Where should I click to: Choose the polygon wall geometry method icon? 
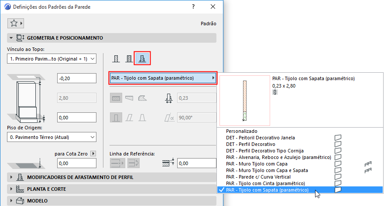click(x=142, y=98)
